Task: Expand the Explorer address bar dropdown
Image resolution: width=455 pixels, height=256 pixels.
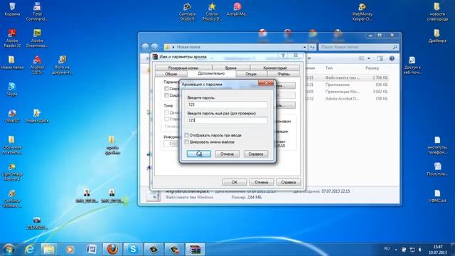Action: pyautogui.click(x=305, y=47)
